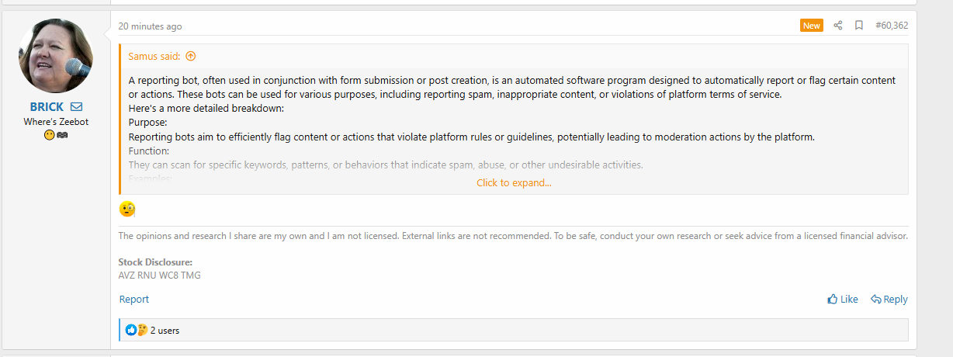Image resolution: width=953 pixels, height=357 pixels.
Task: Open post permalink #60,362
Action: (892, 26)
